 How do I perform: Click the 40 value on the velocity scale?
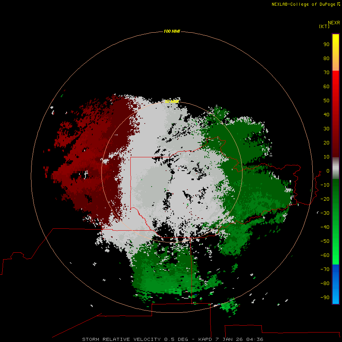point(326,114)
